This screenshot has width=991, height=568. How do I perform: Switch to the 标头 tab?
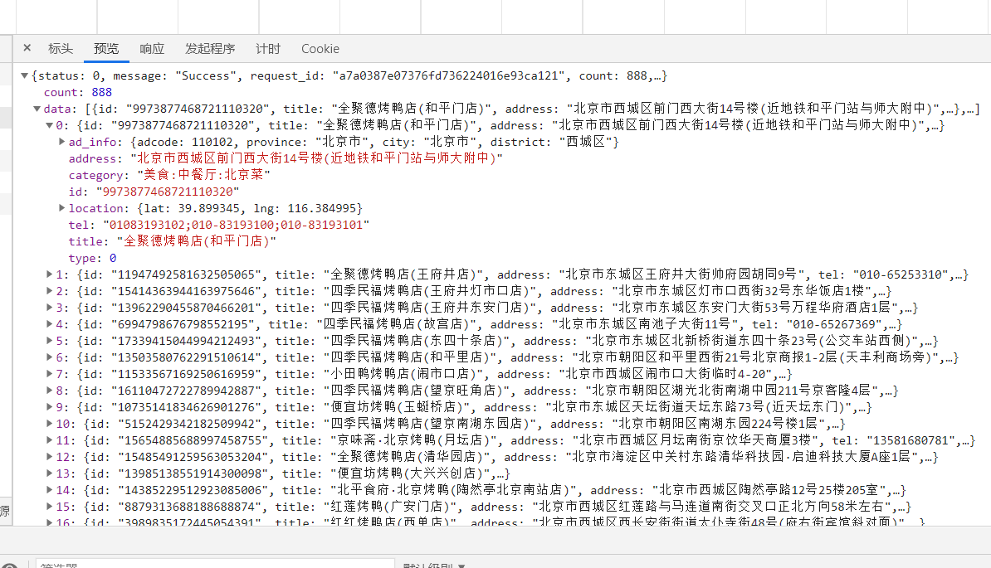(x=61, y=49)
